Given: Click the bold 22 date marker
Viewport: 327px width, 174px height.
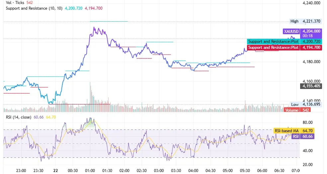Looking at the screenshot, I should [x=55, y=171].
